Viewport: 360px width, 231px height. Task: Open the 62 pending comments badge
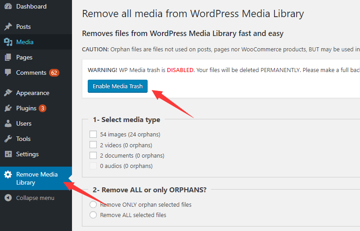pos(54,73)
